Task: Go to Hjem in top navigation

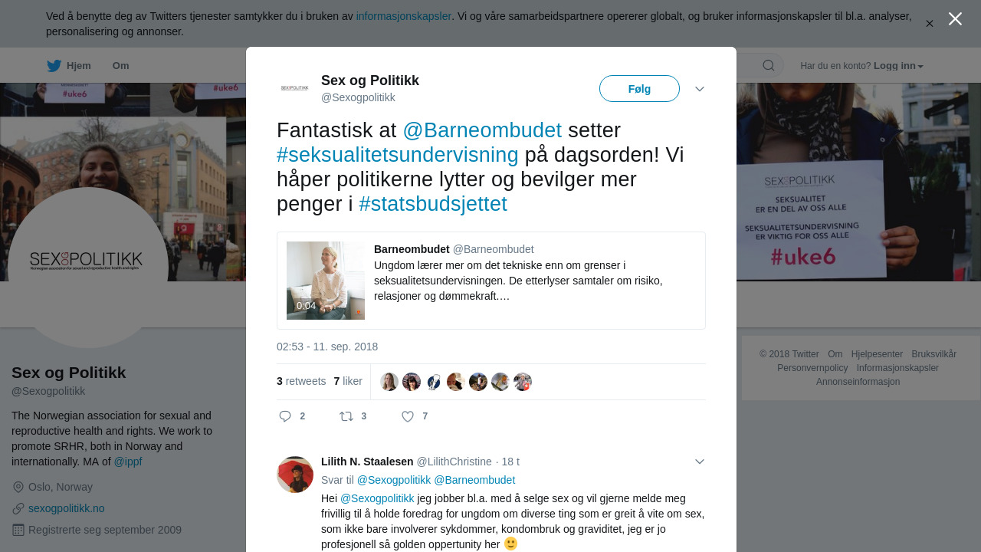Action: (79, 66)
